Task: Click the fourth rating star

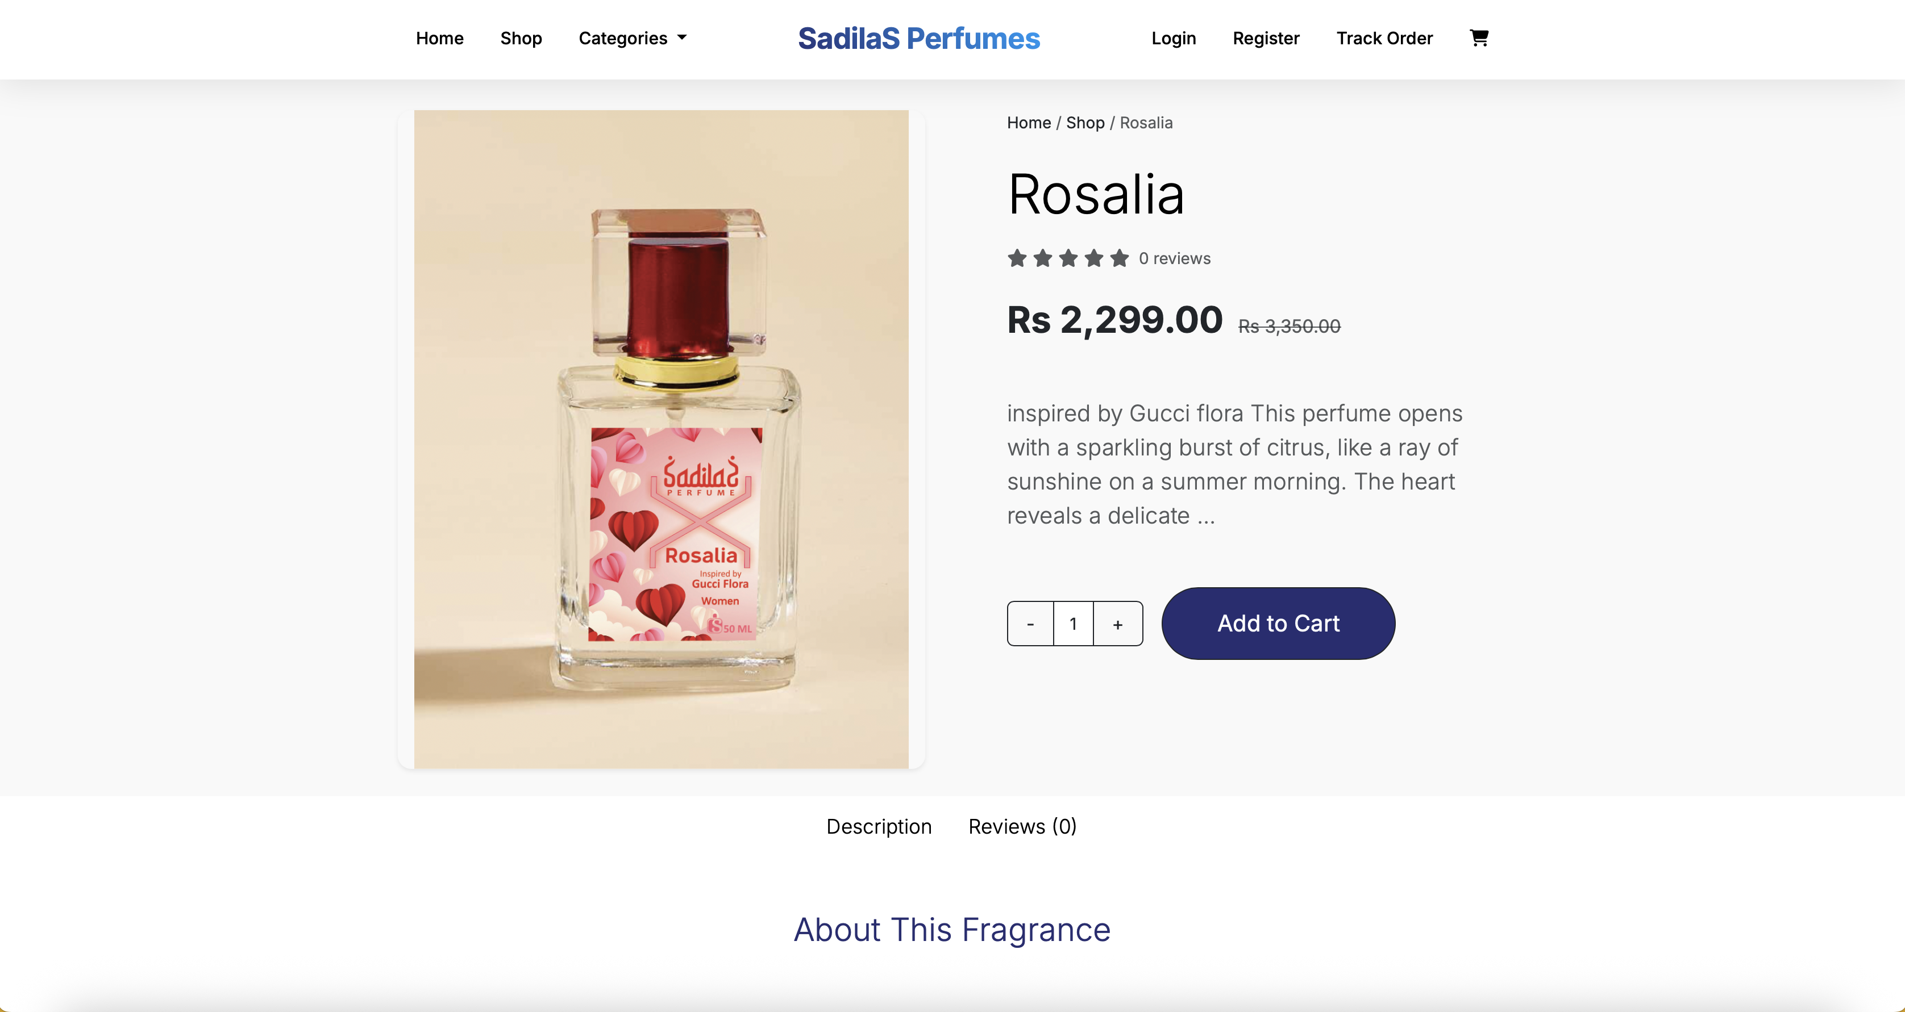Action: [x=1094, y=258]
